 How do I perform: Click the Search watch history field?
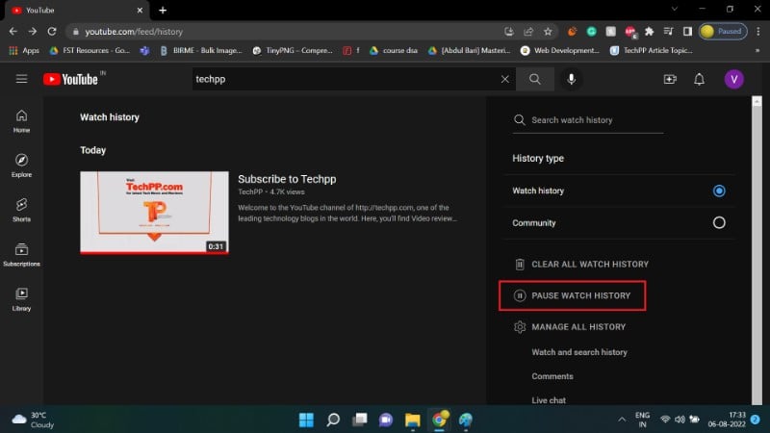[588, 119]
